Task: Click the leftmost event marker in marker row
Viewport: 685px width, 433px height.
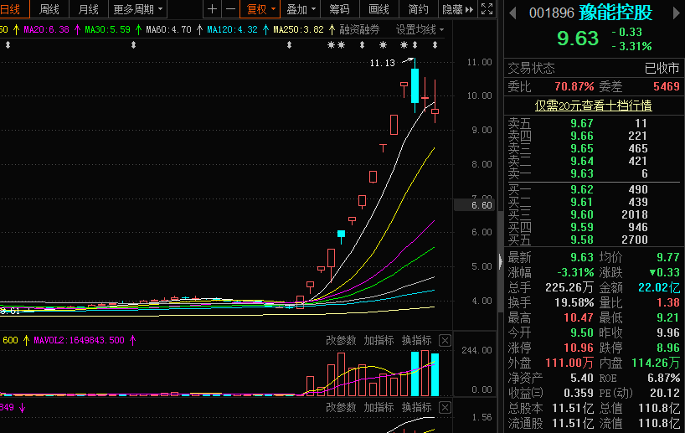Action: [8, 44]
